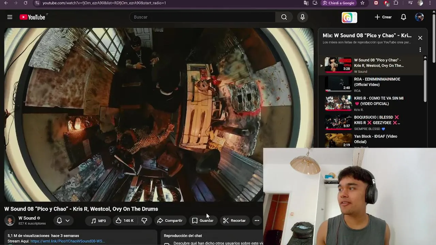The image size is (436, 245).
Task: Bookmark this page with the star
Action: point(362,3)
